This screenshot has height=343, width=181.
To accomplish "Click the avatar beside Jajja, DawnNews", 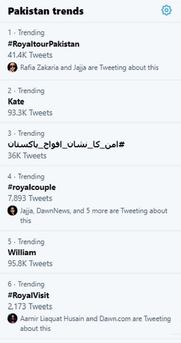I will tap(12, 210).
